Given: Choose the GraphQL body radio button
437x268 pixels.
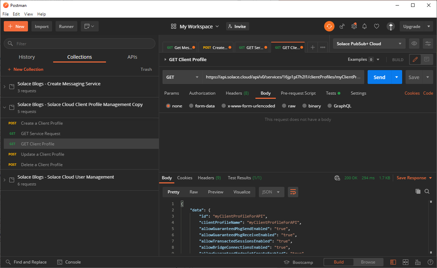Looking at the screenshot, I should (330, 106).
